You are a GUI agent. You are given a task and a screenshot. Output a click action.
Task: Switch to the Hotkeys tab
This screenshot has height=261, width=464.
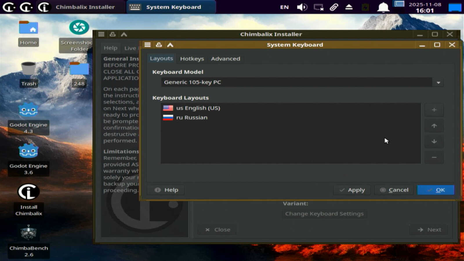(x=192, y=59)
